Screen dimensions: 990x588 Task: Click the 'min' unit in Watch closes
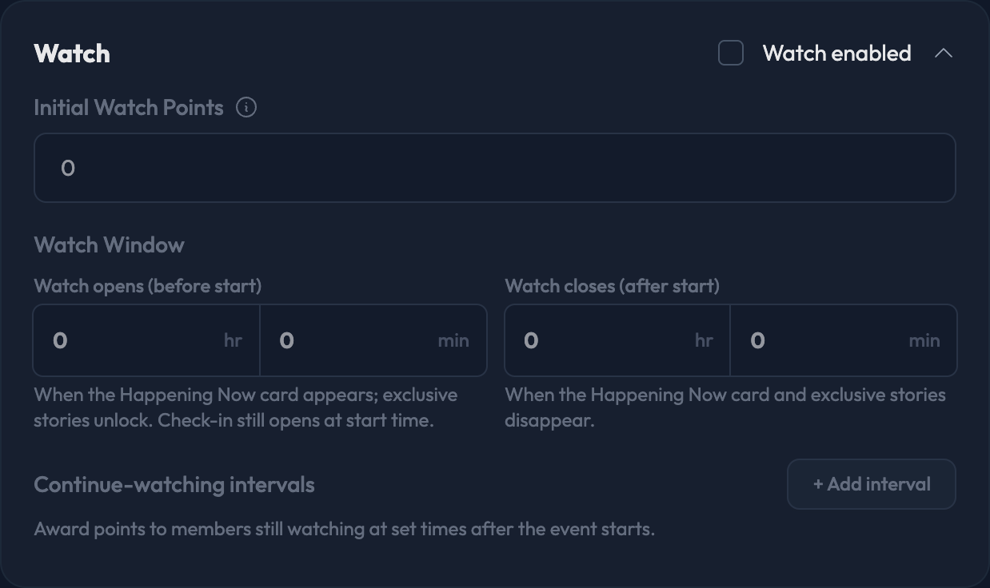click(924, 340)
